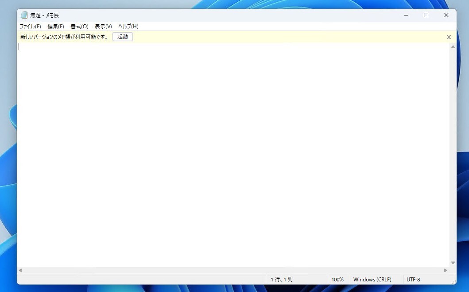Click the vertical scrollbar up arrow
Image resolution: width=469 pixels, height=292 pixels.
tap(453, 47)
